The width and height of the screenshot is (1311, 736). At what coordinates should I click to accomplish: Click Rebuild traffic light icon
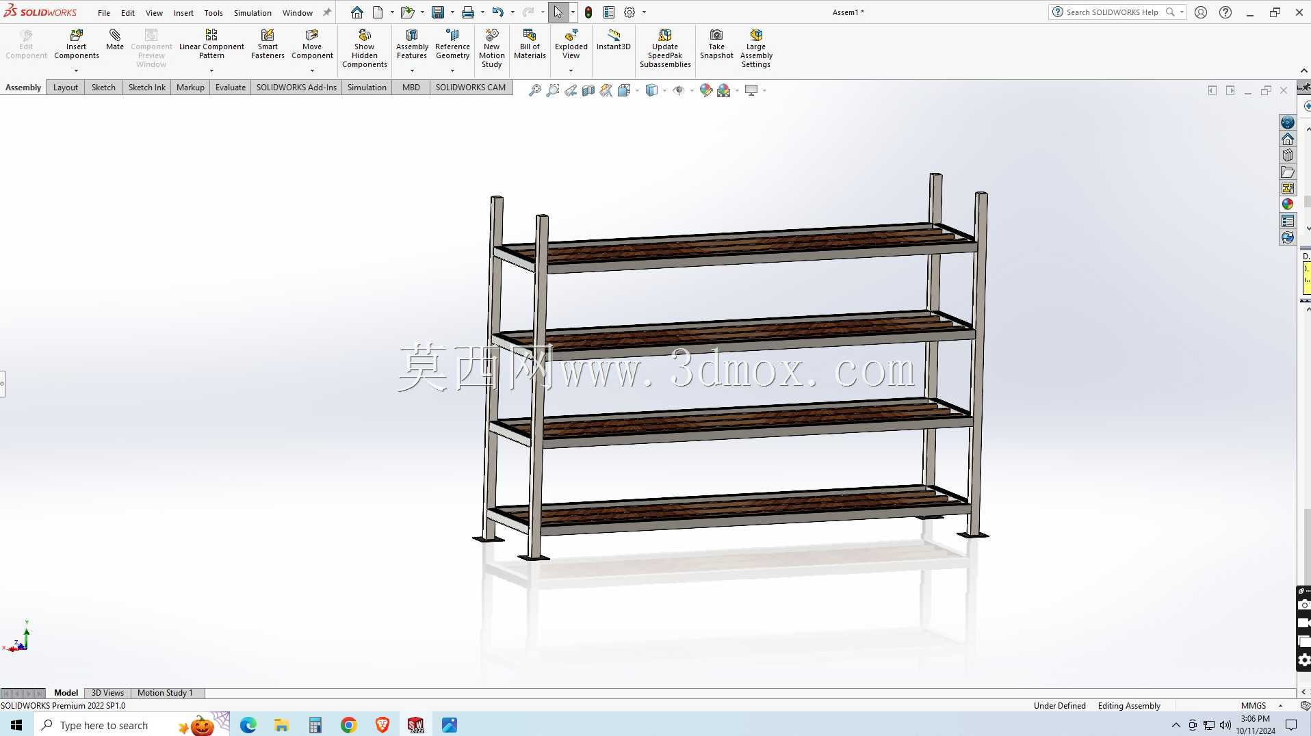tap(588, 12)
